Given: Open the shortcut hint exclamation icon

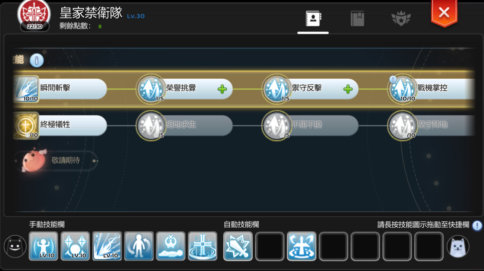Looking at the screenshot, I should pos(477,225).
